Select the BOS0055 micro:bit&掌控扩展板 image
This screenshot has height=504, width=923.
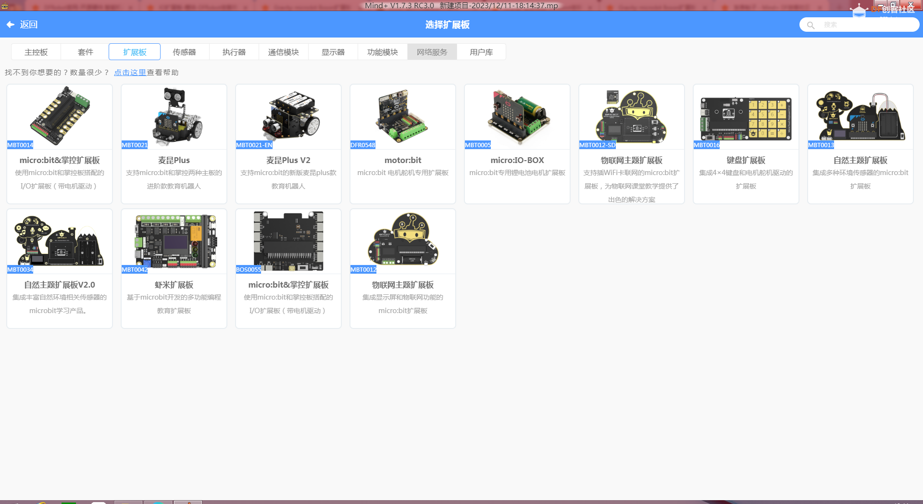pos(288,240)
